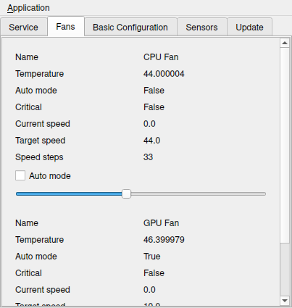
Task: Click the GPU Fan name value
Action: tap(162, 223)
